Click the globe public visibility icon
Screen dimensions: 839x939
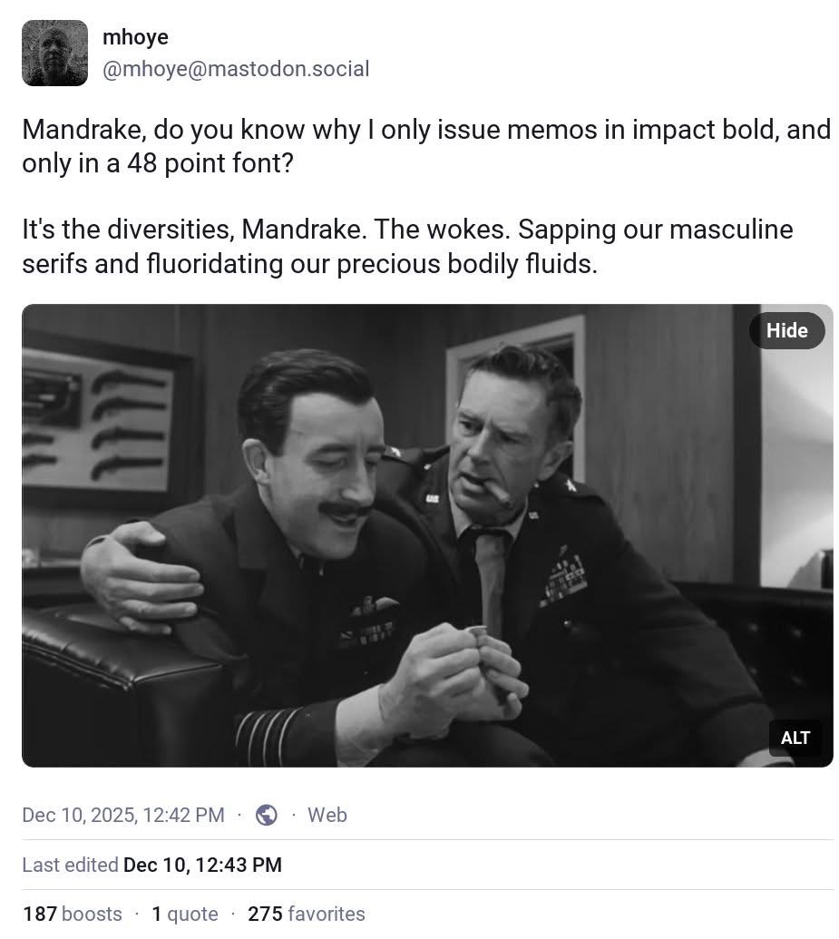pos(267,815)
